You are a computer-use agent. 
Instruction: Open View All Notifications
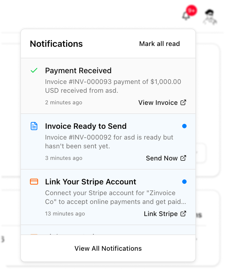(x=108, y=249)
